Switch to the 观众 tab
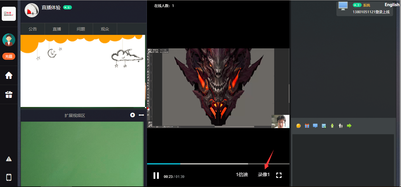 tap(105, 29)
